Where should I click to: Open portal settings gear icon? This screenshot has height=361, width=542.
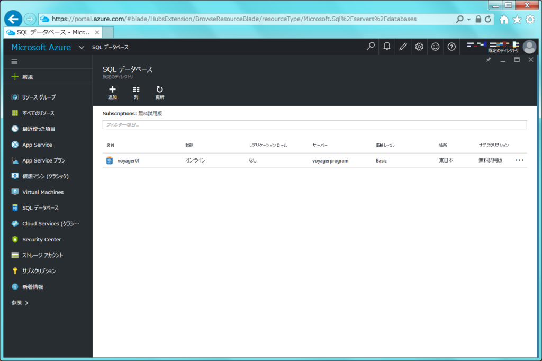click(419, 47)
